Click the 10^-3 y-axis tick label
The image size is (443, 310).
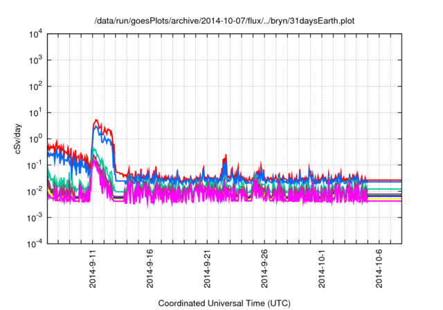tap(34, 217)
